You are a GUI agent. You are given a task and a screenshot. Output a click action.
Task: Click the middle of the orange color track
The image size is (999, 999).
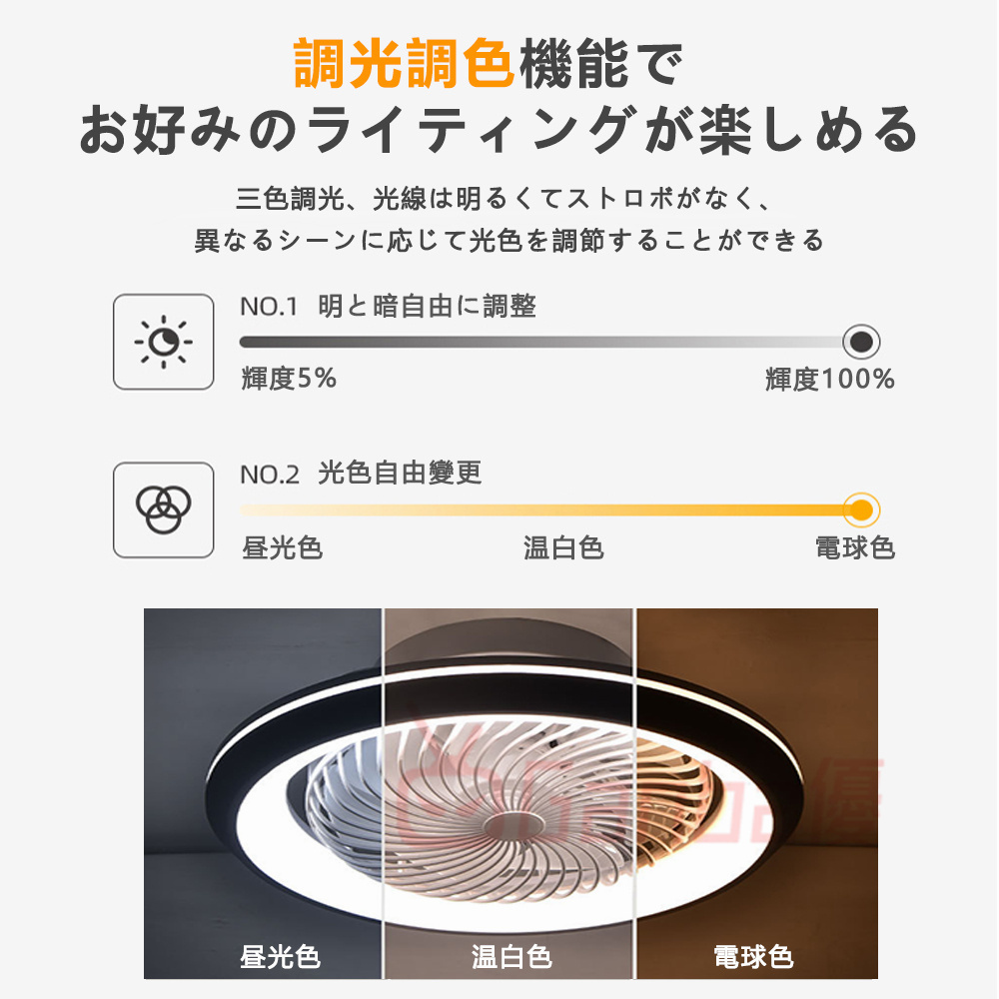(x=541, y=510)
